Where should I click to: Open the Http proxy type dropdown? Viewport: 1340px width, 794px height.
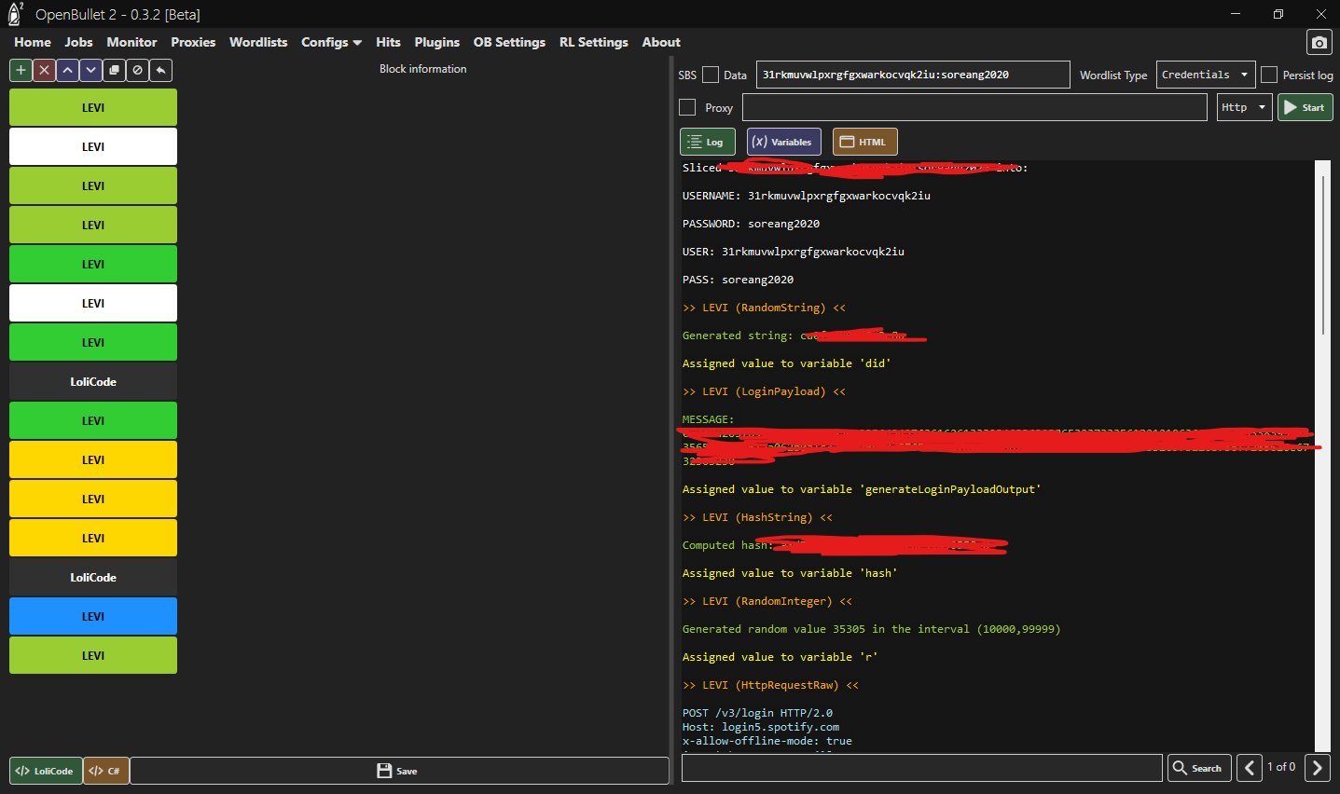click(x=1244, y=107)
